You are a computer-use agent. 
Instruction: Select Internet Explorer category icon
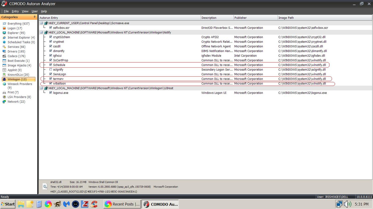4,37
